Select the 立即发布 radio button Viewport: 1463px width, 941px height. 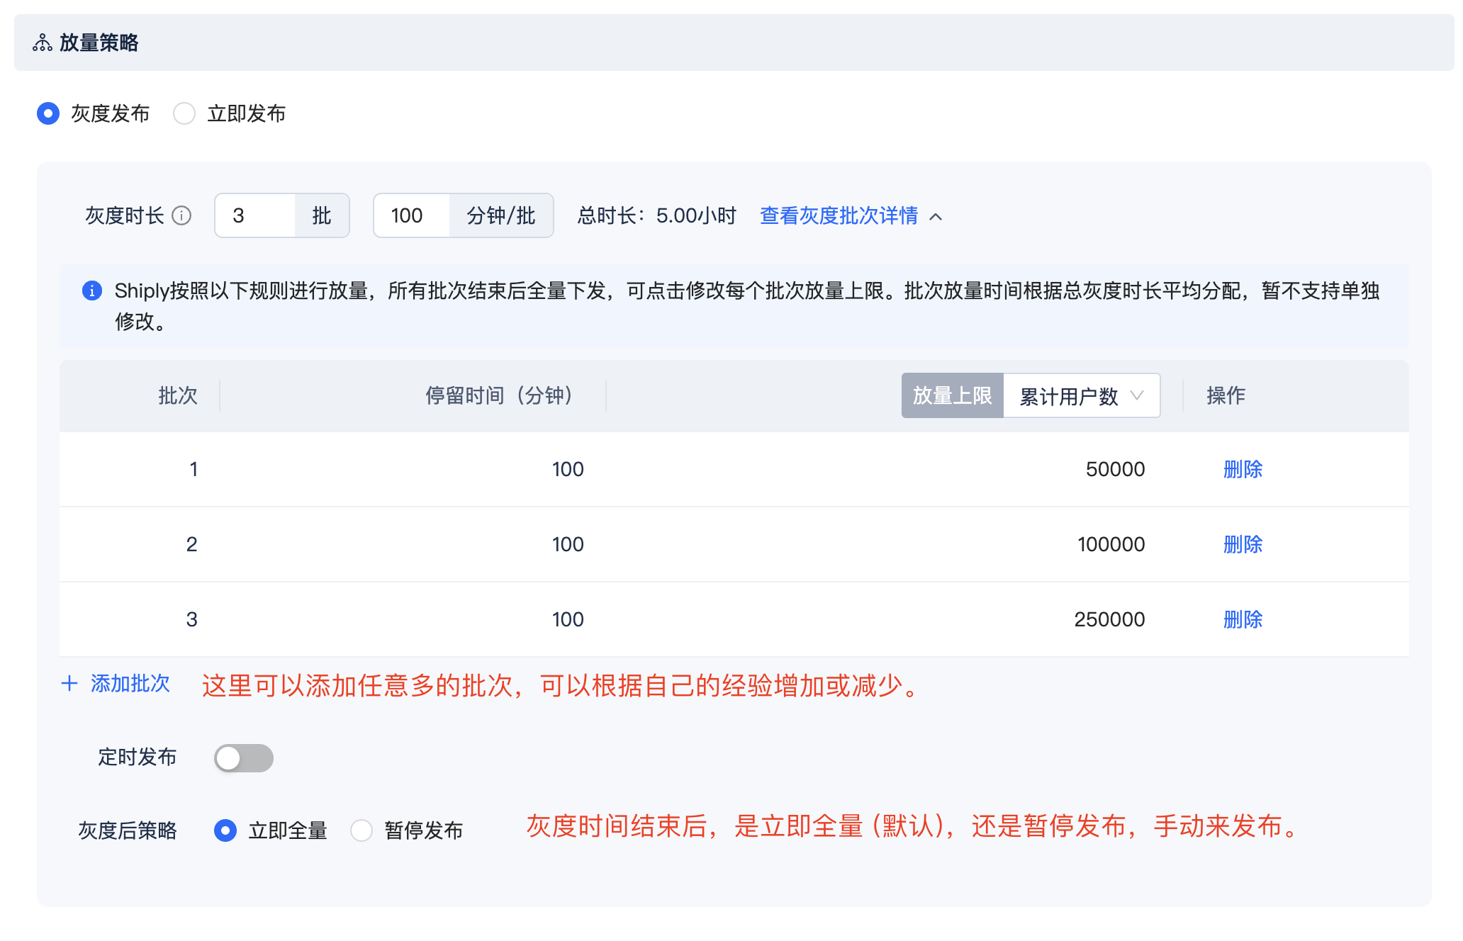tap(184, 113)
